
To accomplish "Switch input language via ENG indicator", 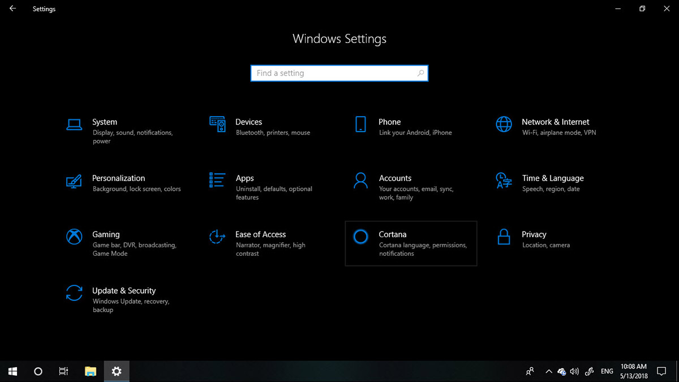I will (607, 371).
